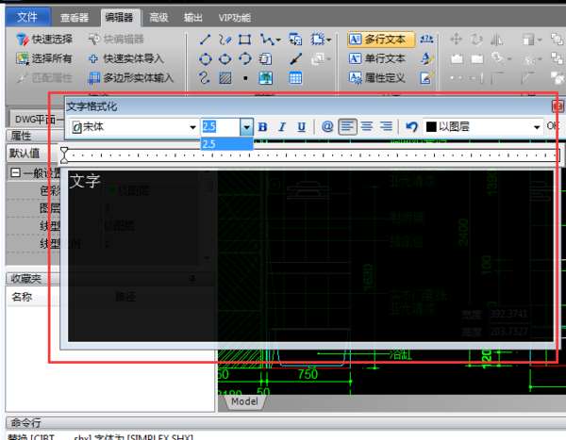Collapse the 一般设置 property group
Viewport: 566px width, 440px height.
pos(15,172)
